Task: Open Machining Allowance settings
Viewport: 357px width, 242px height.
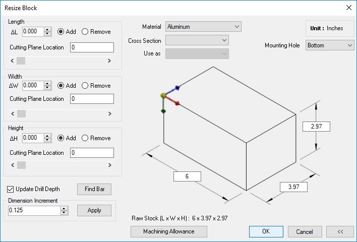Action: point(169,231)
